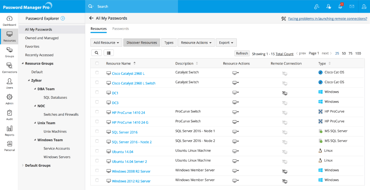The height and width of the screenshot is (190, 370).
Task: Check the SQL Server 2016 row checkbox
Action: click(x=97, y=131)
